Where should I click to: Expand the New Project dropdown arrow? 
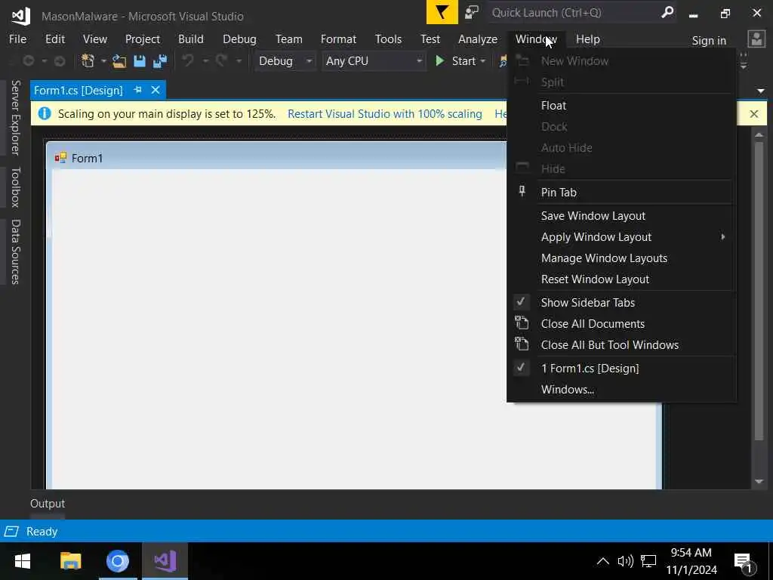(x=103, y=60)
